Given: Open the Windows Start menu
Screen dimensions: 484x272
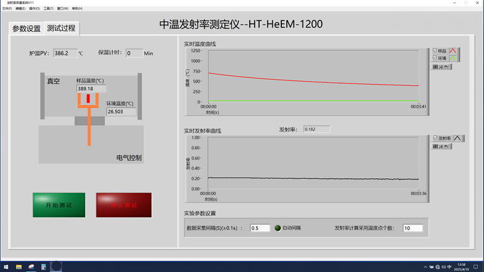Looking at the screenshot, I should [x=6, y=266].
